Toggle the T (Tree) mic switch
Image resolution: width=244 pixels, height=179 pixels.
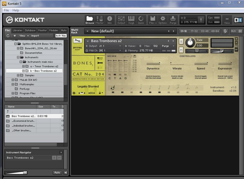115,75
